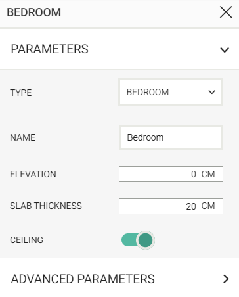Focus the Name field containing Bedroom

tap(171, 137)
